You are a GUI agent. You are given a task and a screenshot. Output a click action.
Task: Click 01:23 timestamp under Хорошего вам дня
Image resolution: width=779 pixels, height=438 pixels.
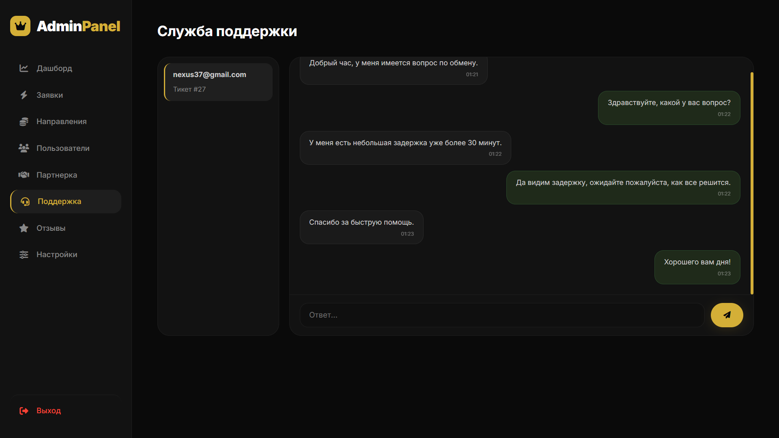[x=724, y=274]
